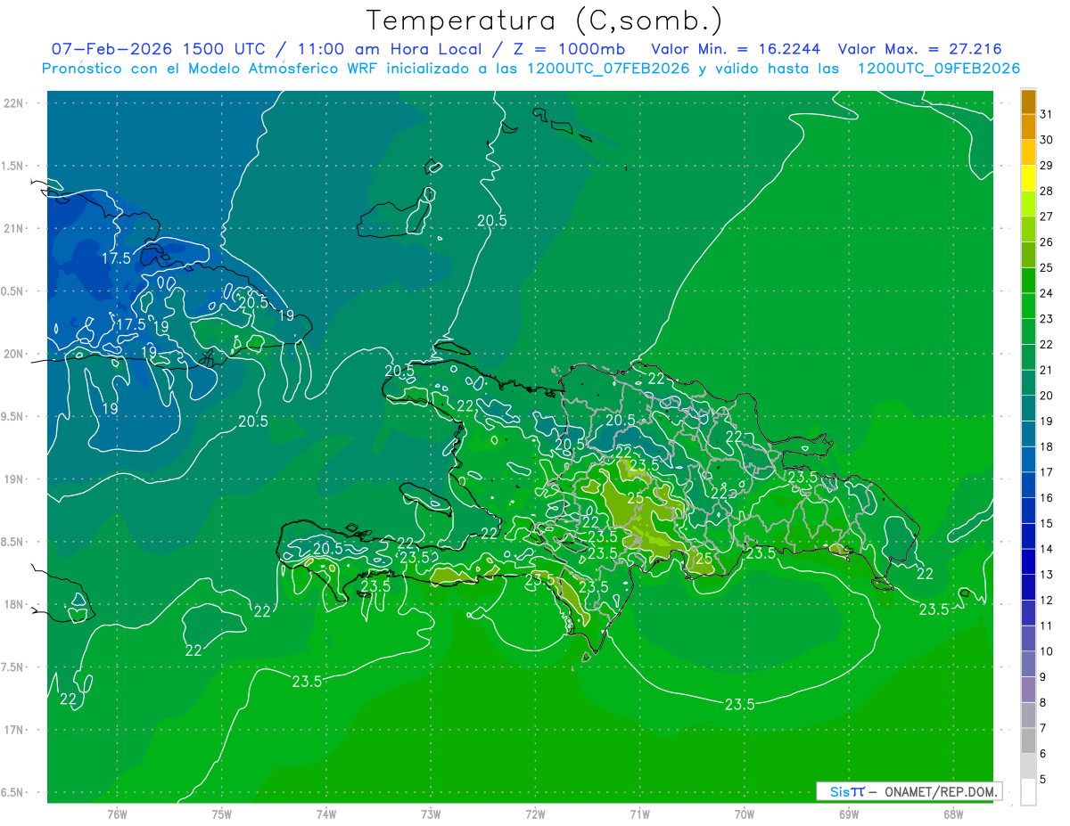Pick the white colorbar segment below 5
Image resolution: width=1070 pixels, height=826 pixels.
click(x=1028, y=792)
